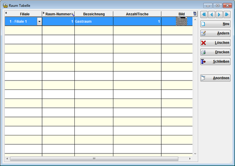Go to next record arrow
This screenshot has width=235, height=166.
pyautogui.click(x=219, y=15)
